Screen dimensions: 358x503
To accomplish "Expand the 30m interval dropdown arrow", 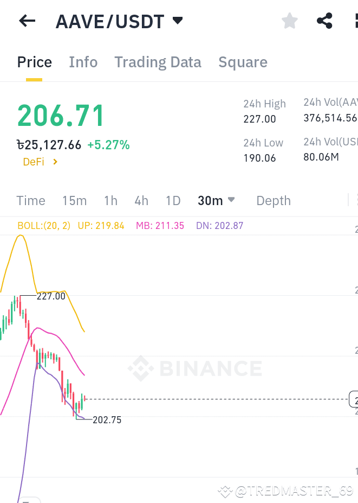I will click(x=232, y=200).
